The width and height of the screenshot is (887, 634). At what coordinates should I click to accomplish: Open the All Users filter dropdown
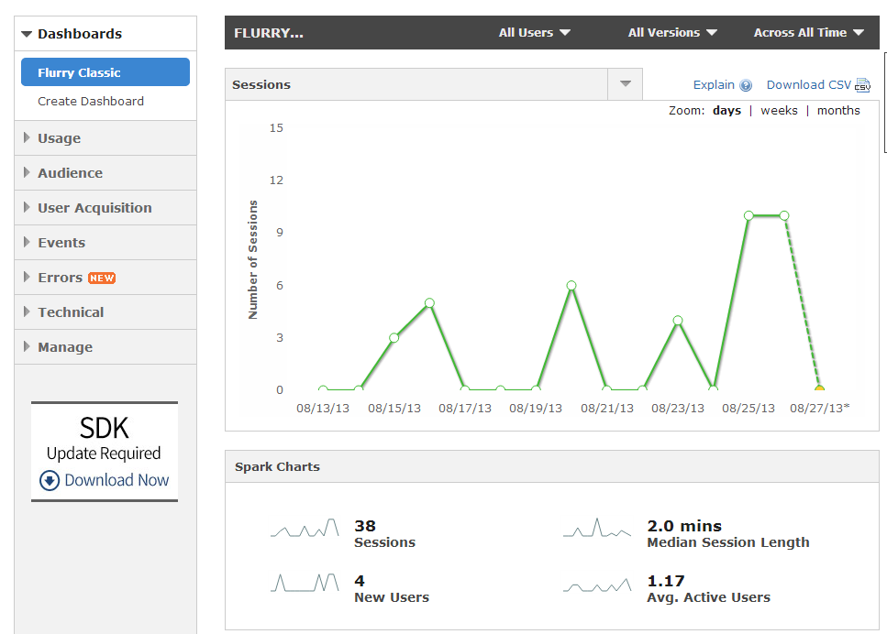[534, 33]
